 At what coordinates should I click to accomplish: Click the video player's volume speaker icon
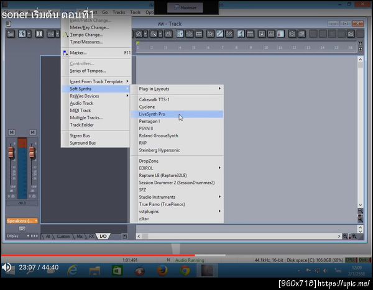point(7,268)
